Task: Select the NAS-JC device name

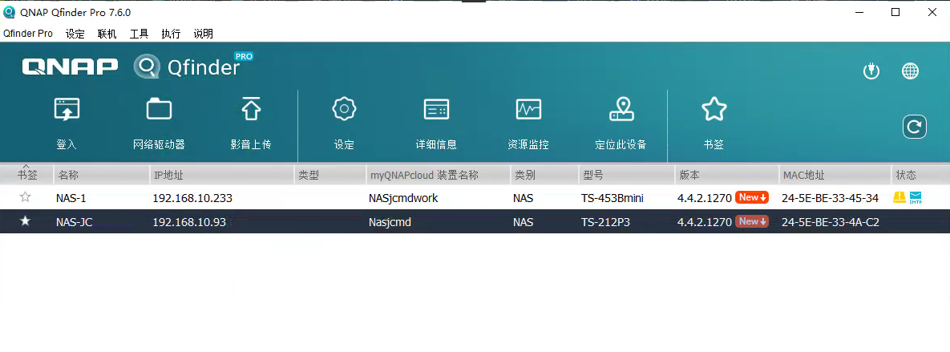Action: click(x=75, y=222)
